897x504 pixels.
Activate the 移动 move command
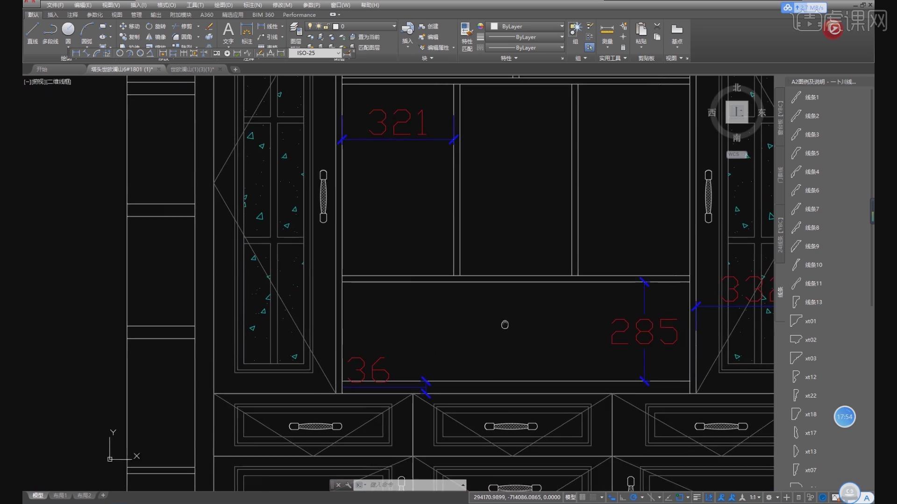pos(129,26)
